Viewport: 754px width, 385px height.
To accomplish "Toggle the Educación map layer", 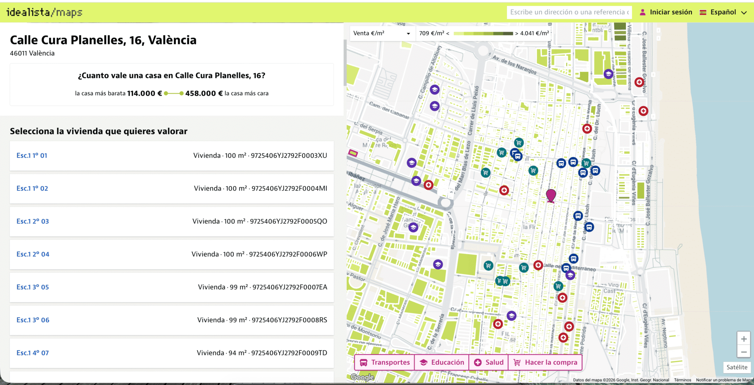I will (442, 362).
